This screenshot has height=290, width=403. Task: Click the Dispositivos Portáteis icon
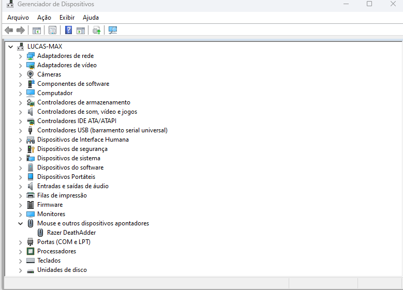pos(31,177)
